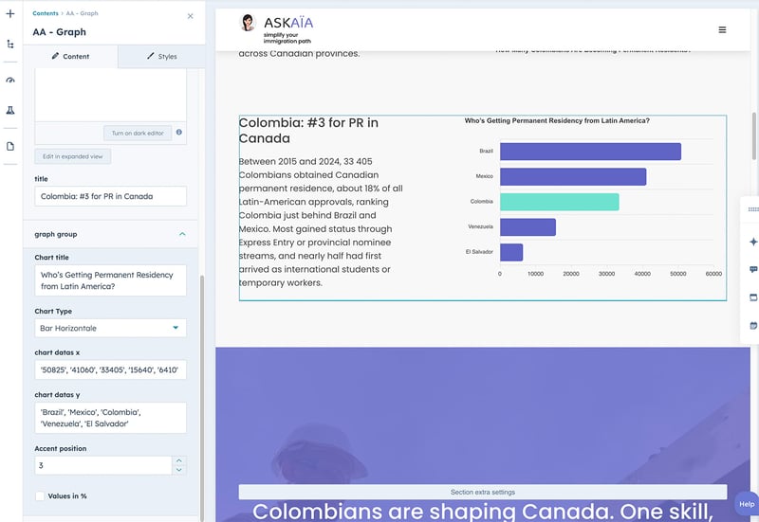The height and width of the screenshot is (522, 759).
Task: Increase Accent position with up arrow
Action: 179,460
